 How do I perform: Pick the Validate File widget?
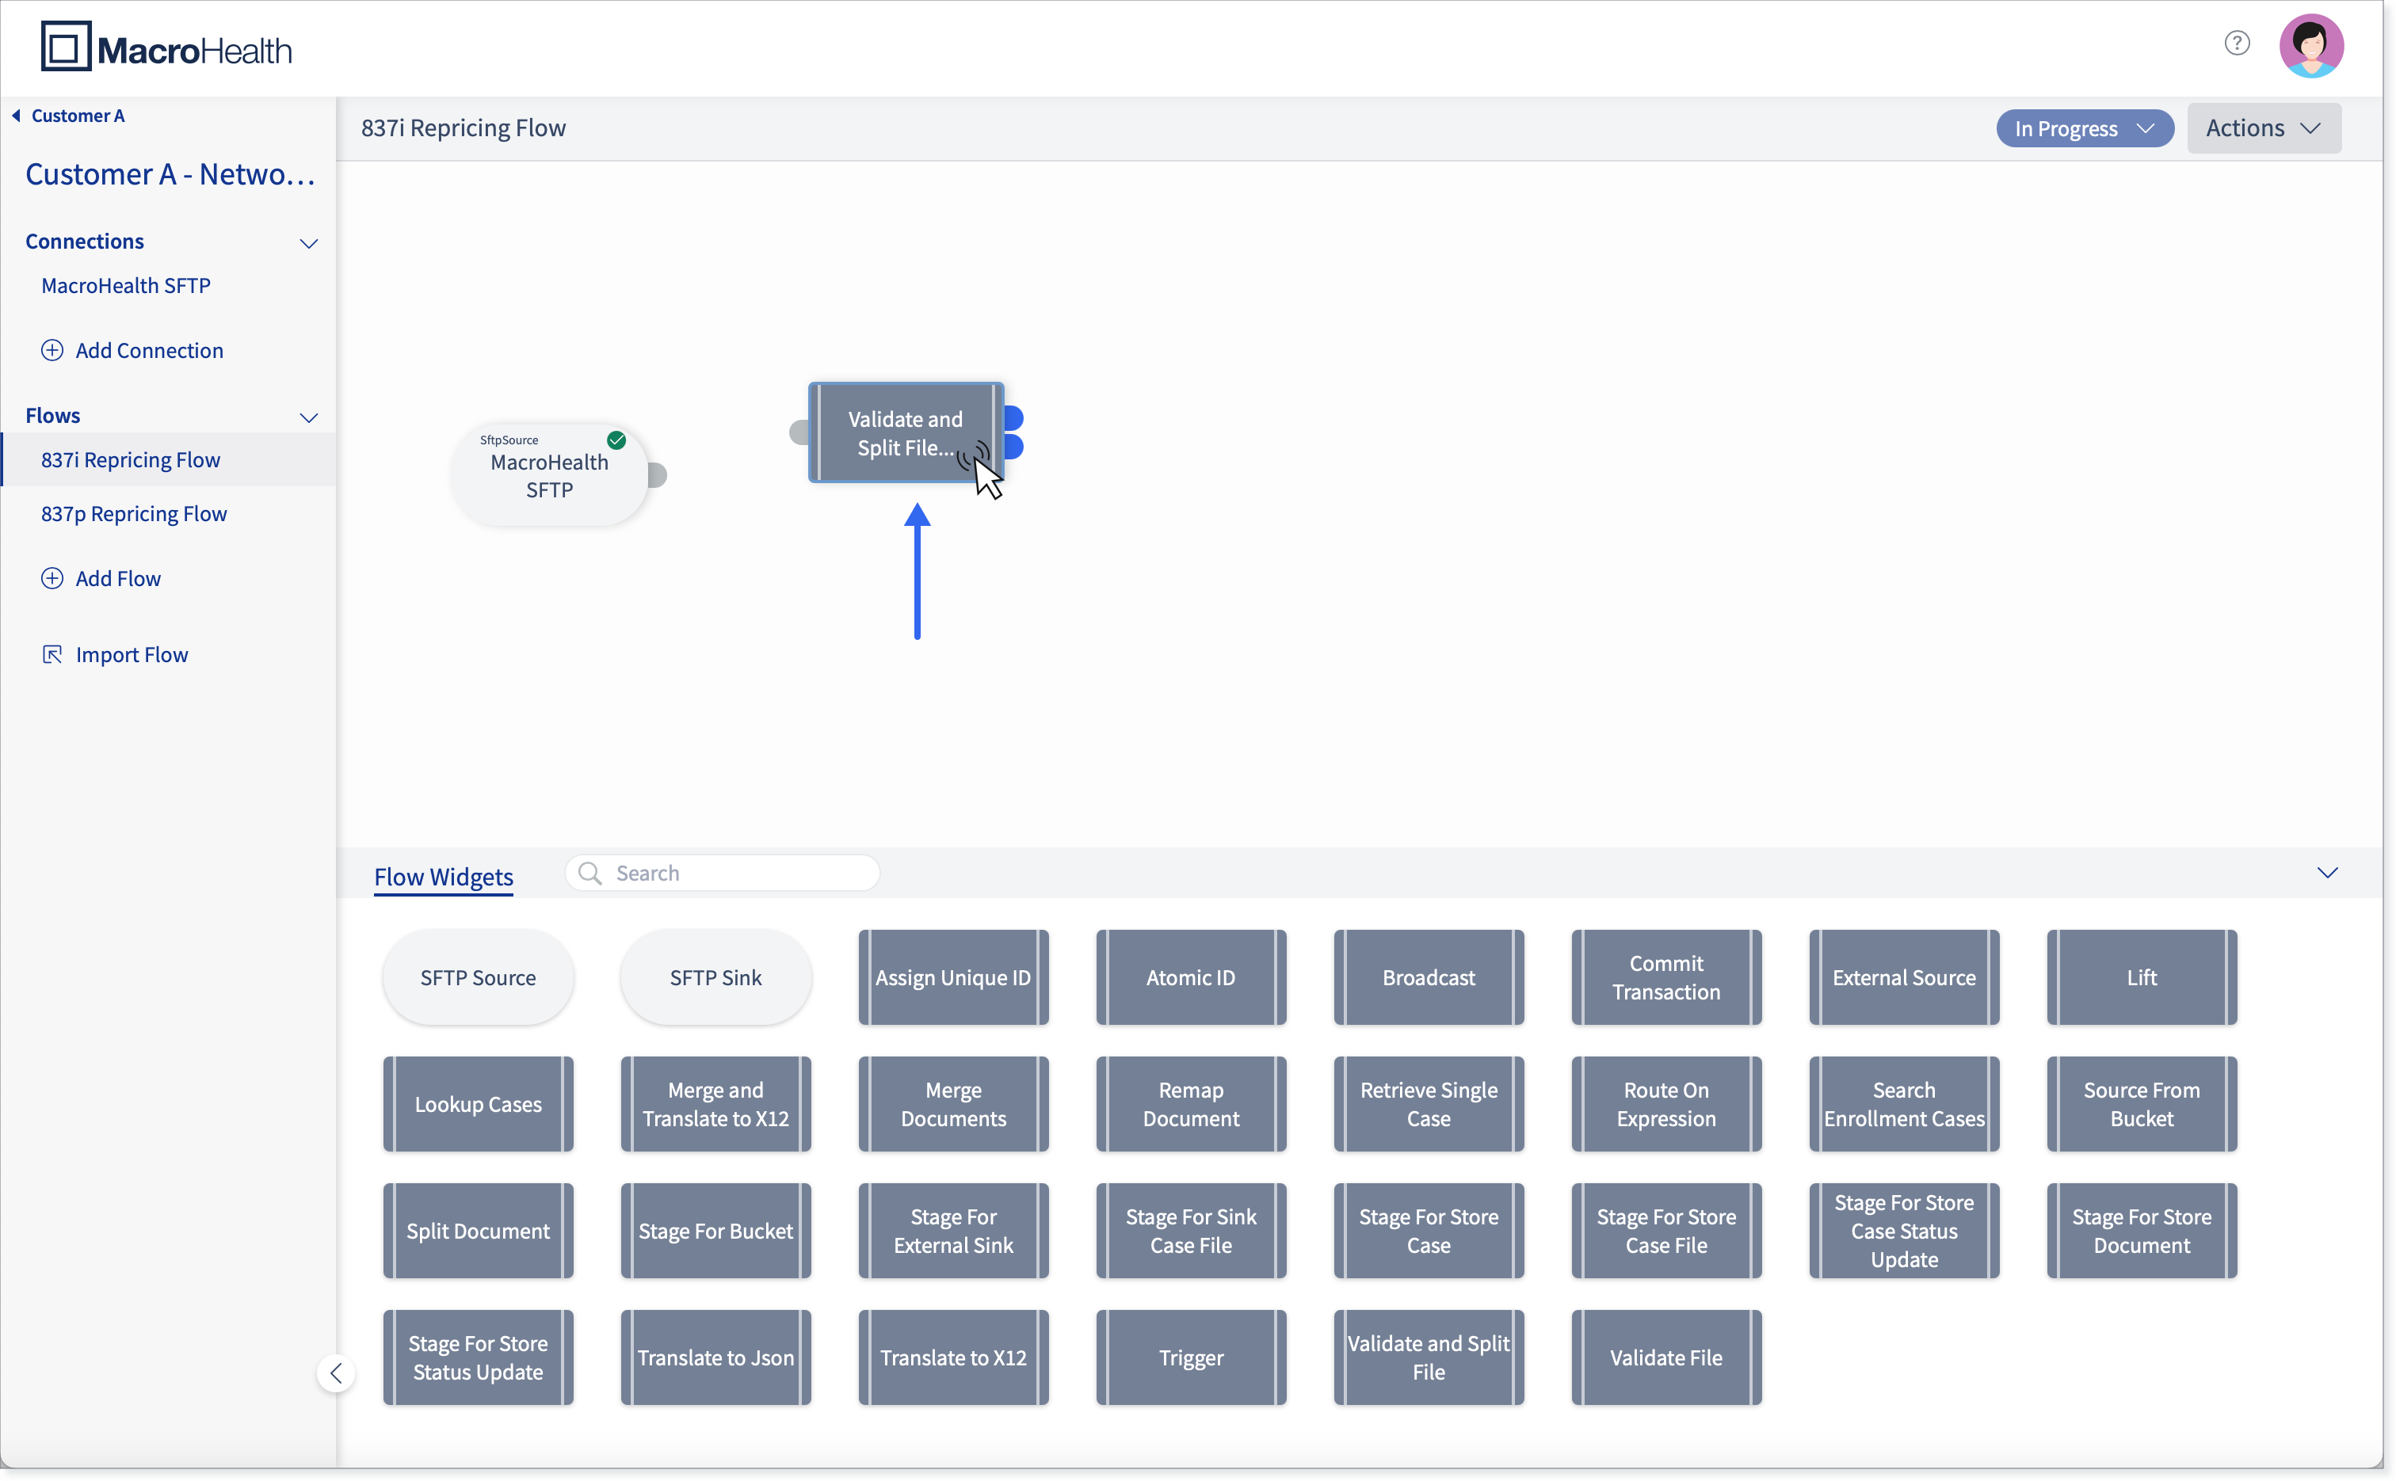pos(1666,1357)
